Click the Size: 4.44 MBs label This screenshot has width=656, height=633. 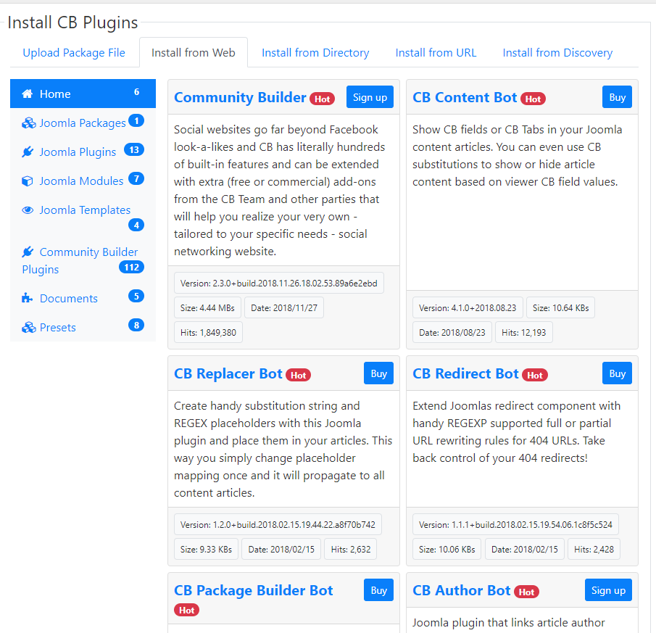[x=207, y=308]
